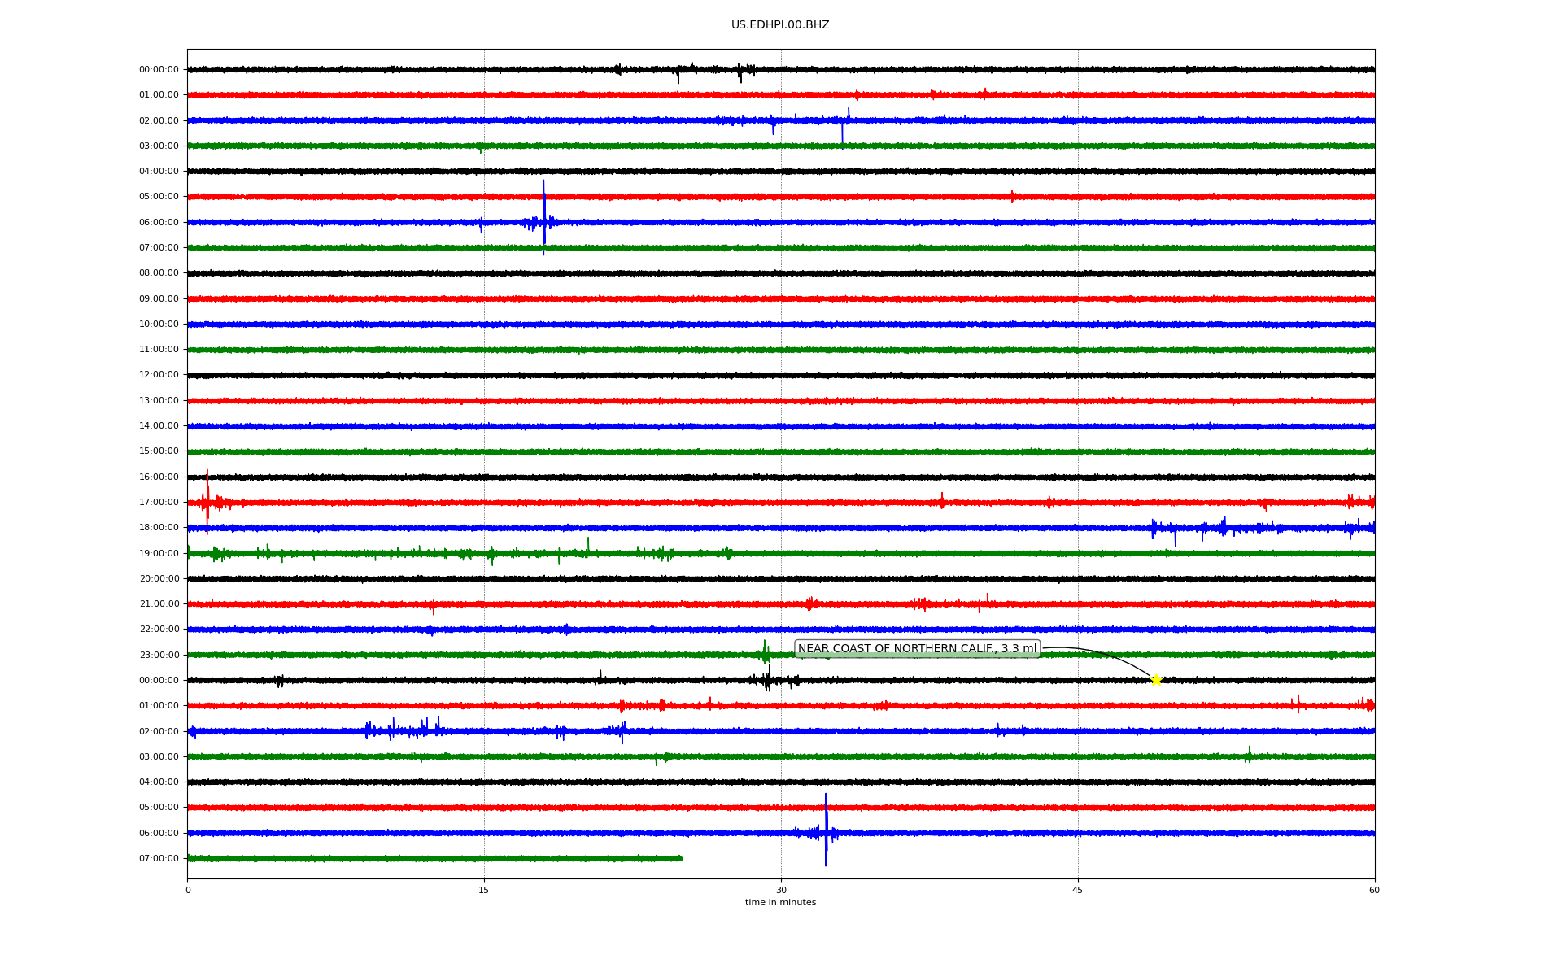
Task: Click the 23:00:00 row label
Action: click(159, 655)
